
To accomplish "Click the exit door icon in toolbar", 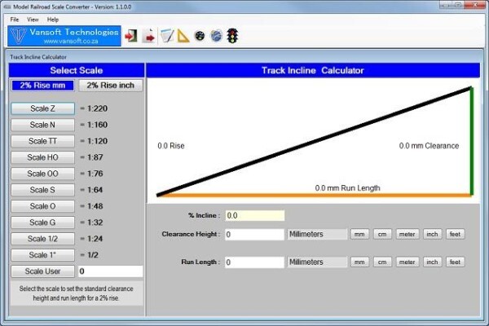I will pos(131,36).
